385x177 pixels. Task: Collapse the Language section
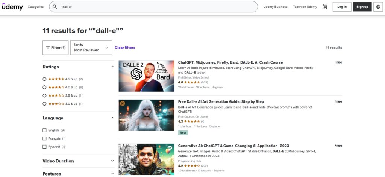(112, 118)
